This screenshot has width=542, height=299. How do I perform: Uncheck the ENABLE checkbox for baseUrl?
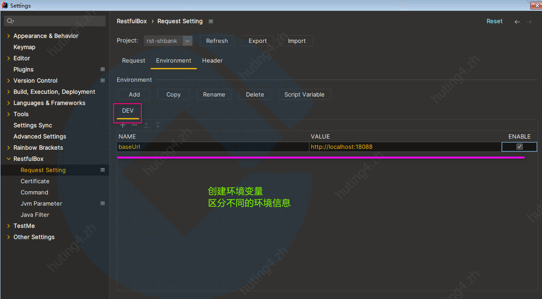point(519,147)
